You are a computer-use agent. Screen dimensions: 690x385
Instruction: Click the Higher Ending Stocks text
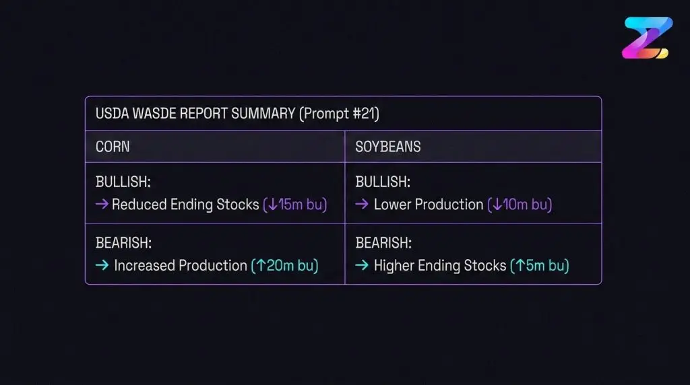point(440,265)
